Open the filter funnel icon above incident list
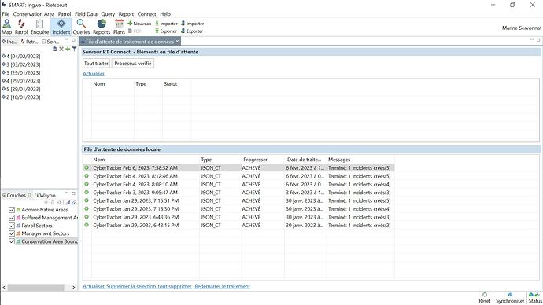 (x=74, y=49)
